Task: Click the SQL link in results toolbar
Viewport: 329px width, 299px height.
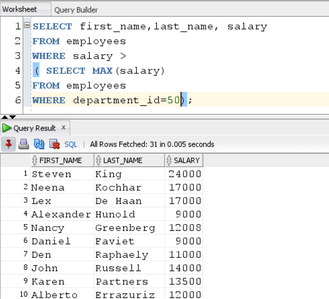Action: coord(71,145)
